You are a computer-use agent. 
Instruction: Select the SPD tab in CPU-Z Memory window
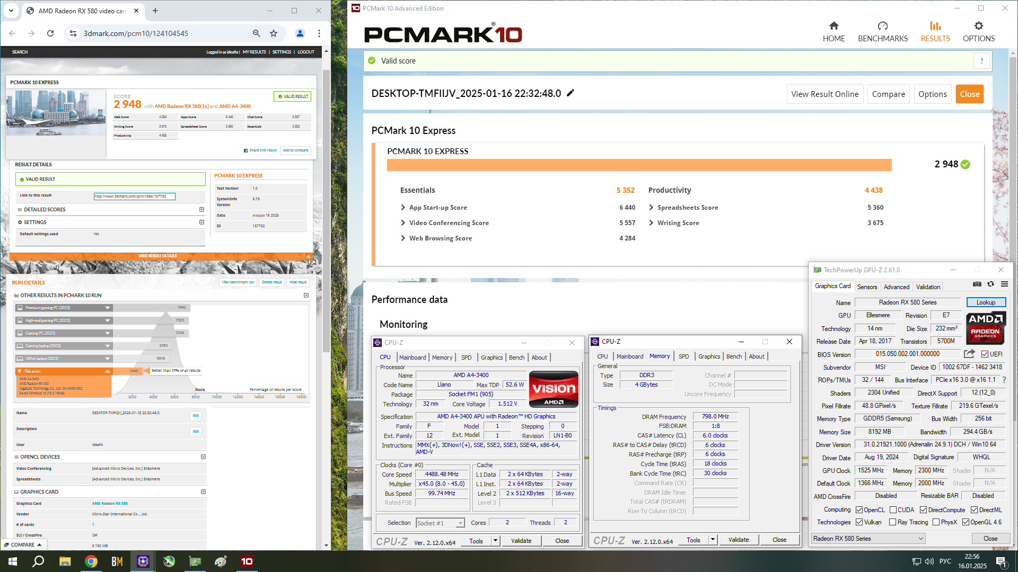click(684, 356)
